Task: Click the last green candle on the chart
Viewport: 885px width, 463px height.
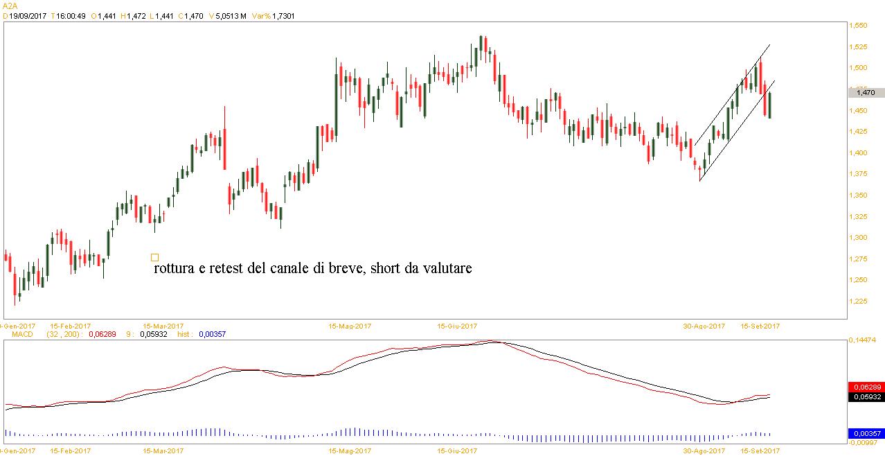Action: coord(770,105)
